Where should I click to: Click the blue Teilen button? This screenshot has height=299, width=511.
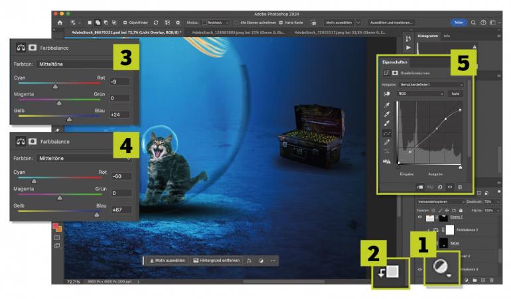(x=459, y=23)
